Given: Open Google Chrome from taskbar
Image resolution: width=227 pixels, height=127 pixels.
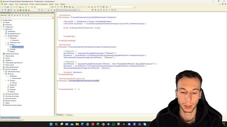Looking at the screenshot, I should click(103, 124).
